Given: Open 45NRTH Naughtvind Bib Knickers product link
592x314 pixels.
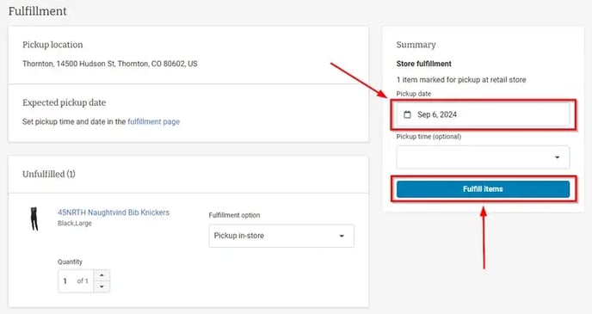Looking at the screenshot, I should tap(114, 212).
